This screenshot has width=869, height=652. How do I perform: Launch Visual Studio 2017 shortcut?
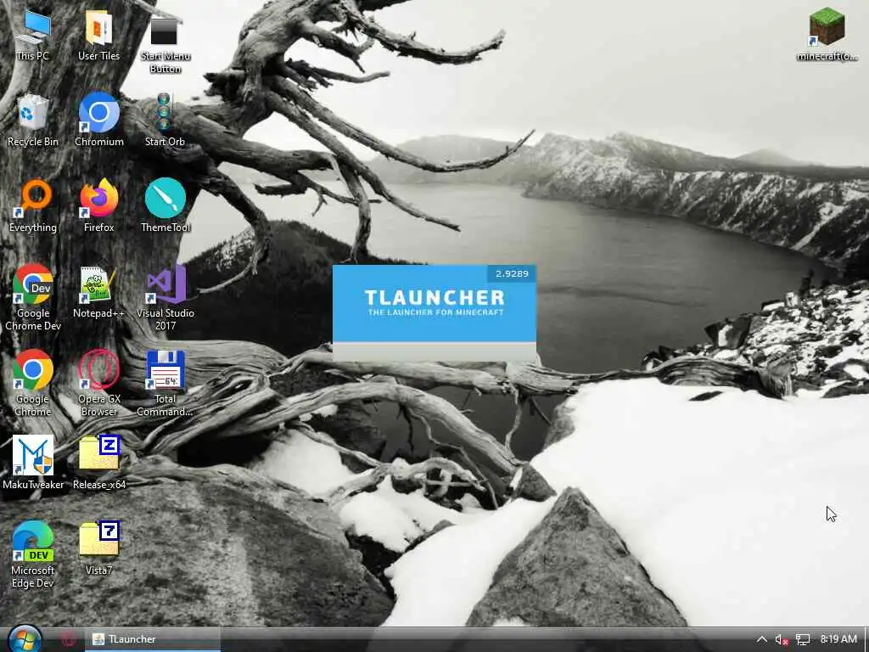coord(165,298)
